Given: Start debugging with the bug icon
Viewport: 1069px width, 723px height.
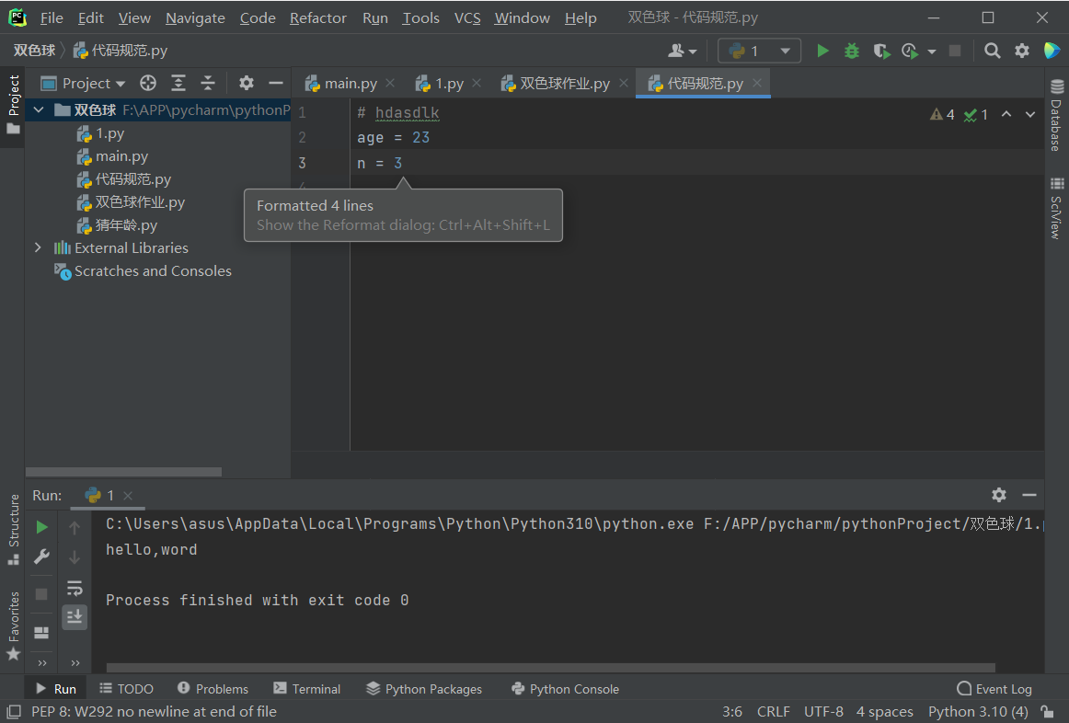Looking at the screenshot, I should [x=852, y=51].
